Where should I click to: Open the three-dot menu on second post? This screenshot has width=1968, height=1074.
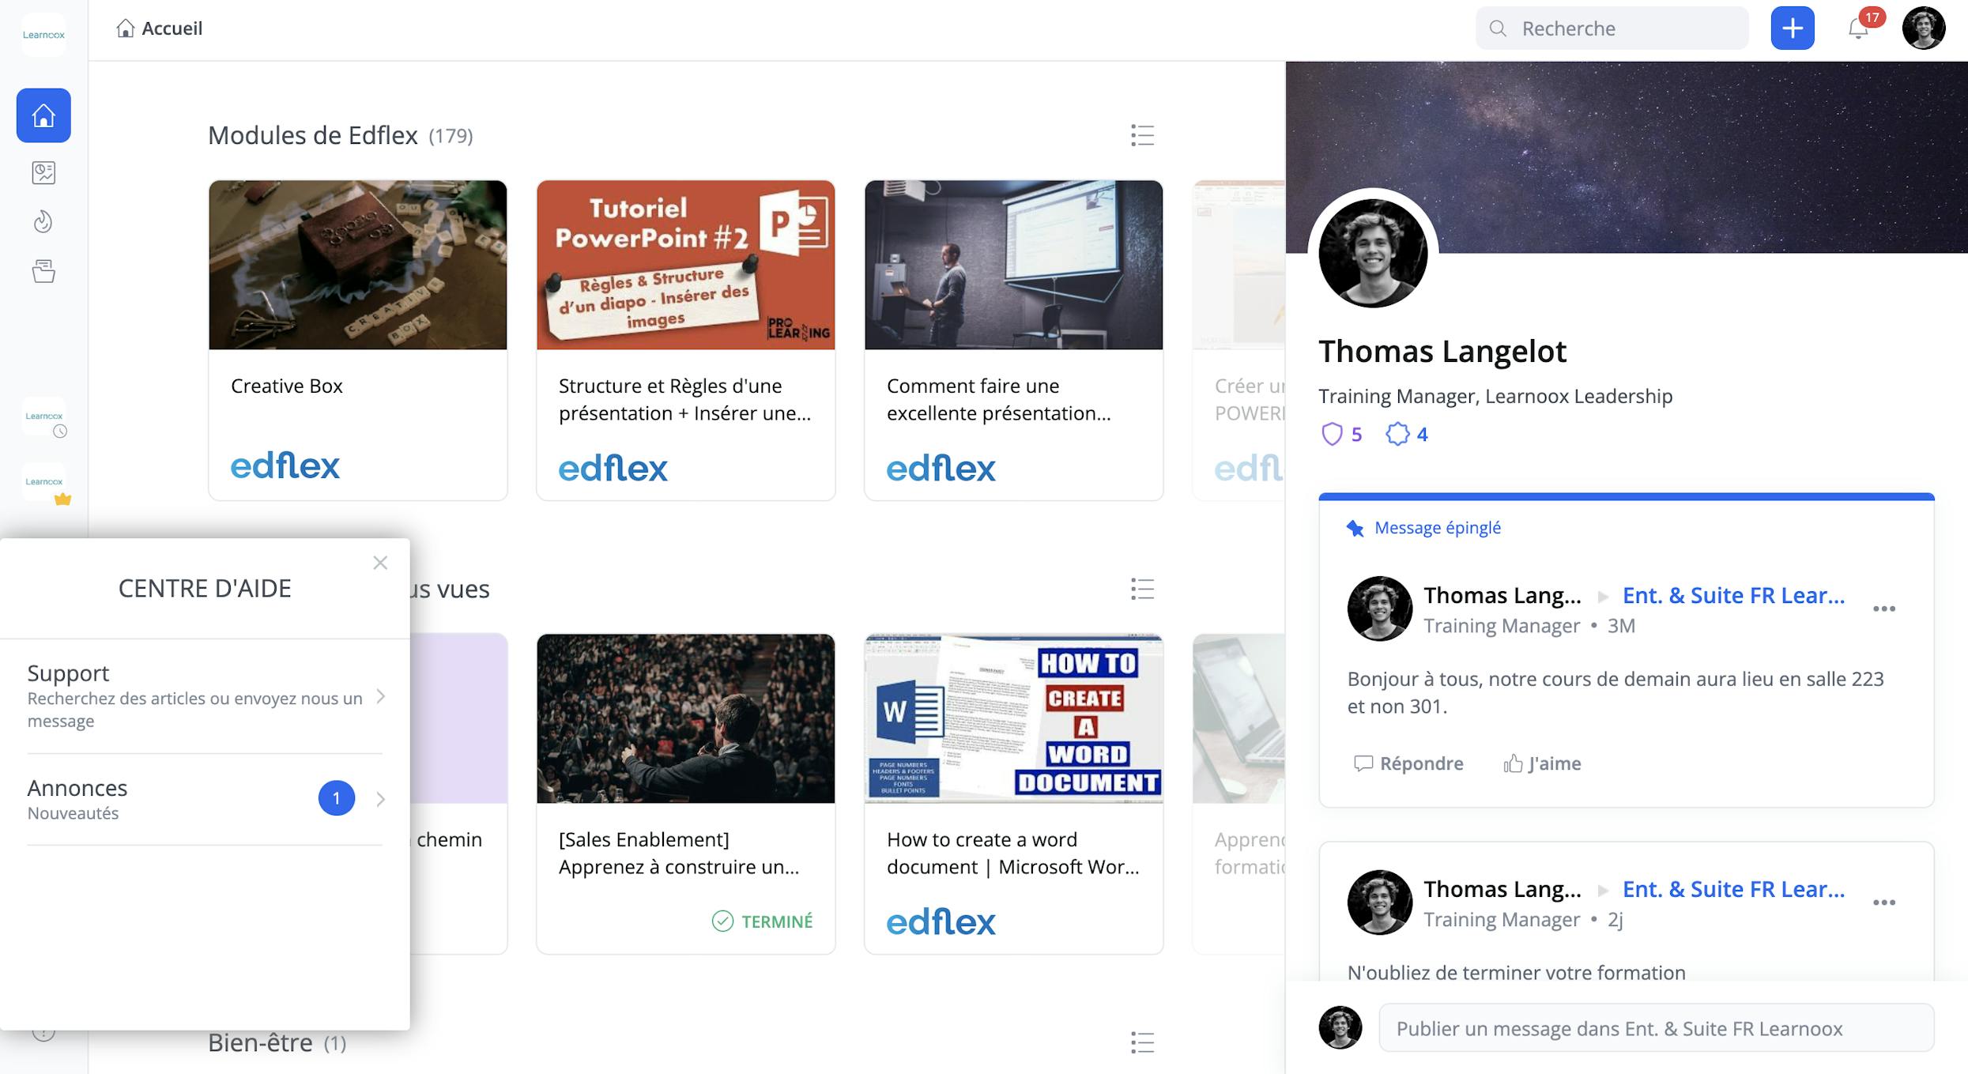pyautogui.click(x=1883, y=903)
